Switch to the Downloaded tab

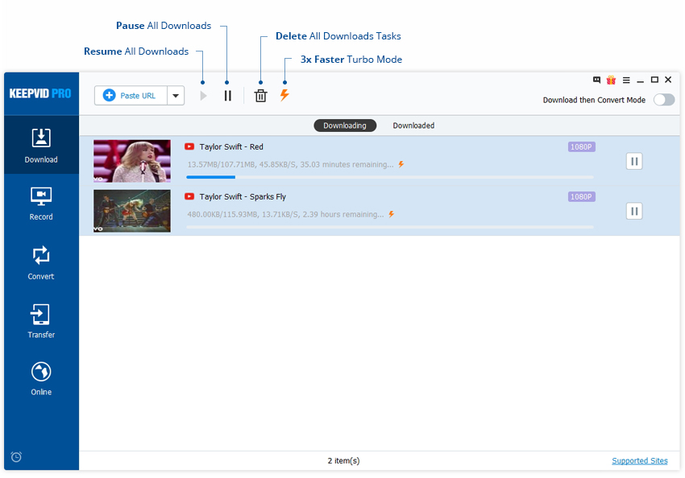(413, 126)
